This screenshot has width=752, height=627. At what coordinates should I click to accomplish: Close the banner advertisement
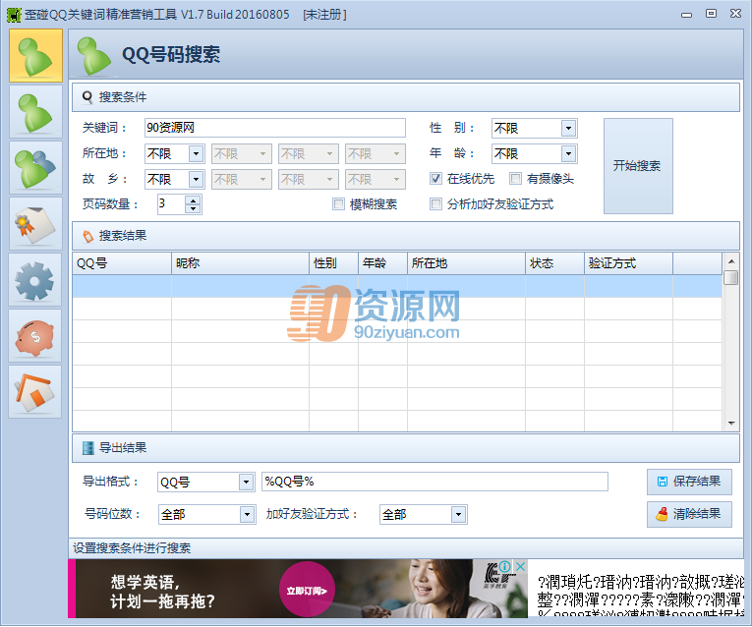click(520, 567)
